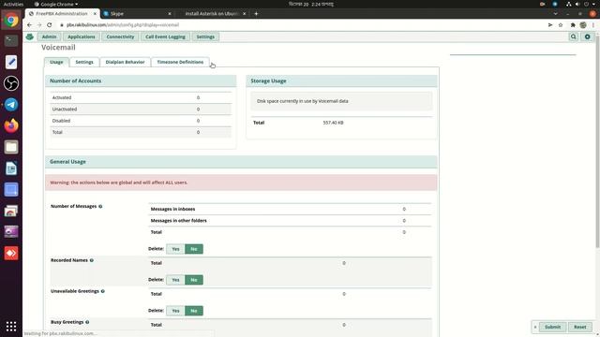
Task: Bookmark this page with the star icon
Action: tap(561, 25)
